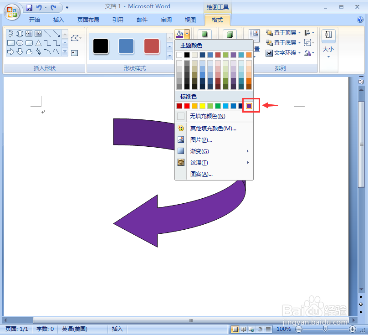Save the document with the floppy icon

[29, 8]
